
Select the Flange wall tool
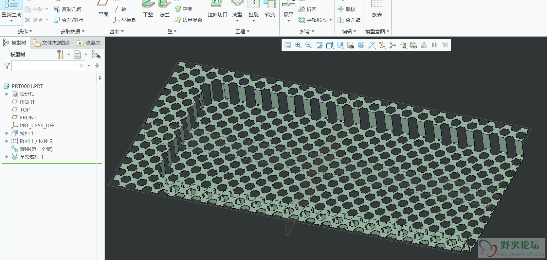tap(164, 9)
